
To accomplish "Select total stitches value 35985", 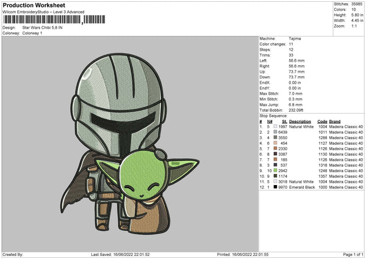I will tap(357, 4).
